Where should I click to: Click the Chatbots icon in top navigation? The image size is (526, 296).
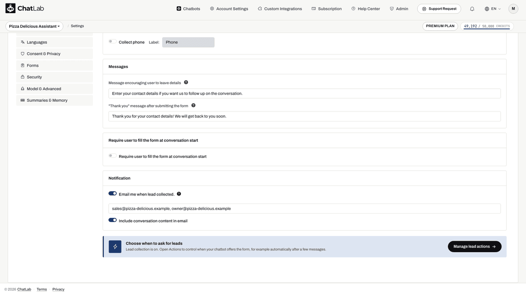179,8
